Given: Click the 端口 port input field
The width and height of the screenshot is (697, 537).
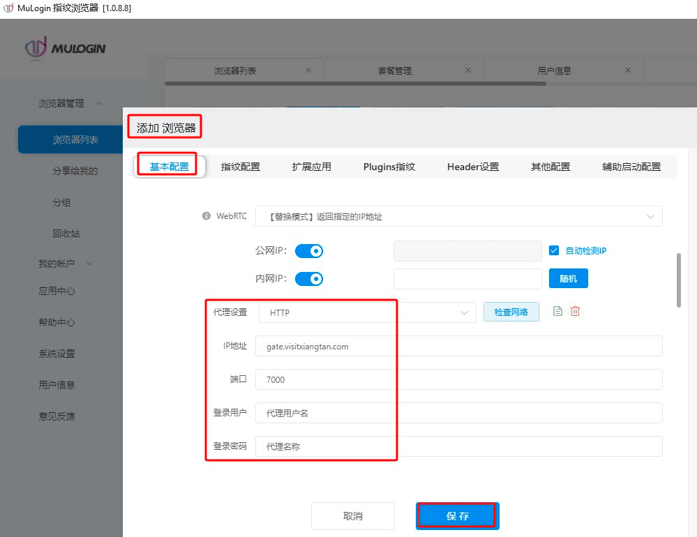Looking at the screenshot, I should [458, 379].
